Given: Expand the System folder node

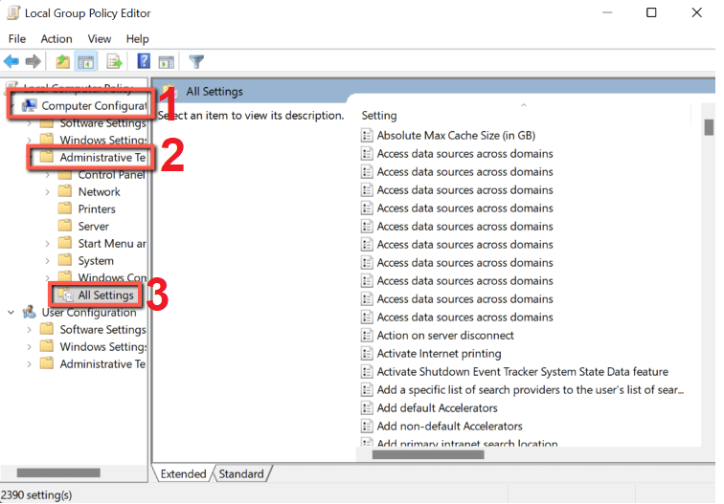Looking at the screenshot, I should [48, 260].
